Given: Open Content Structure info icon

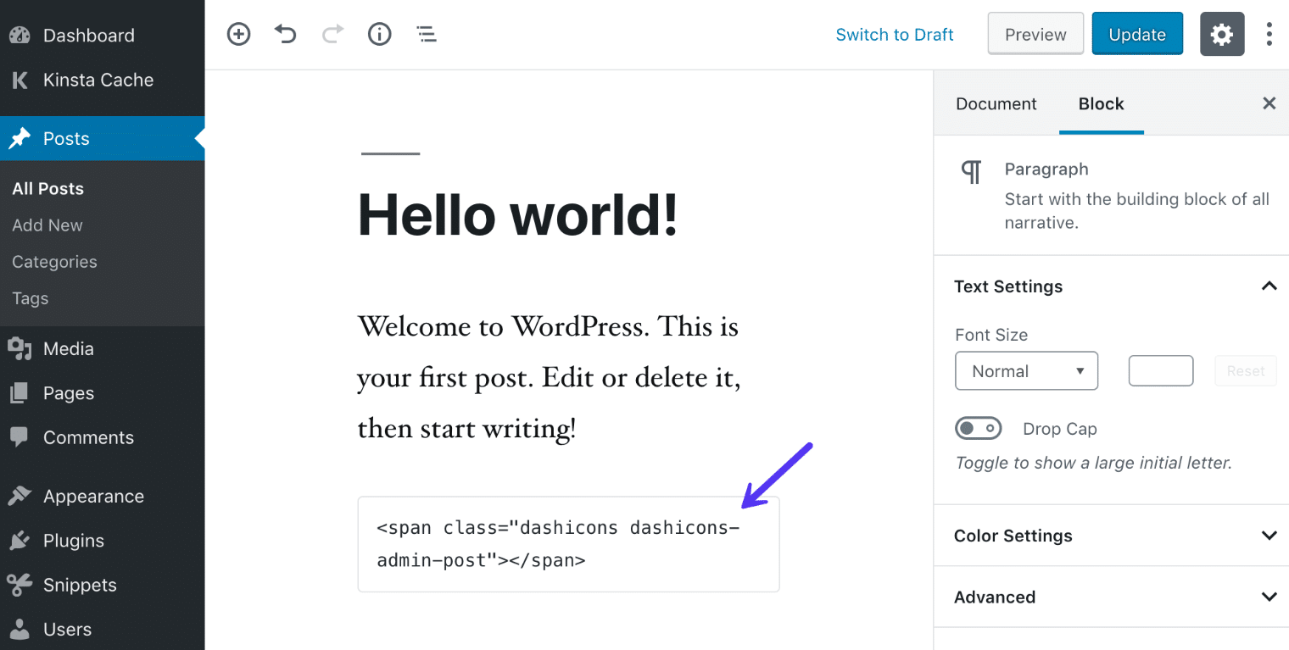Looking at the screenshot, I should click(x=379, y=34).
